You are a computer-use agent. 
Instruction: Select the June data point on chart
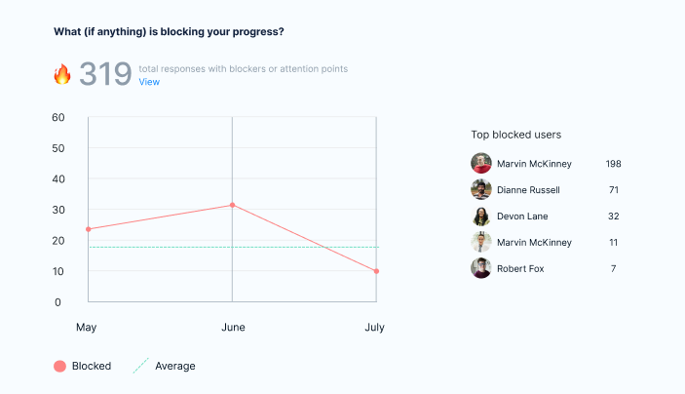[232, 205]
